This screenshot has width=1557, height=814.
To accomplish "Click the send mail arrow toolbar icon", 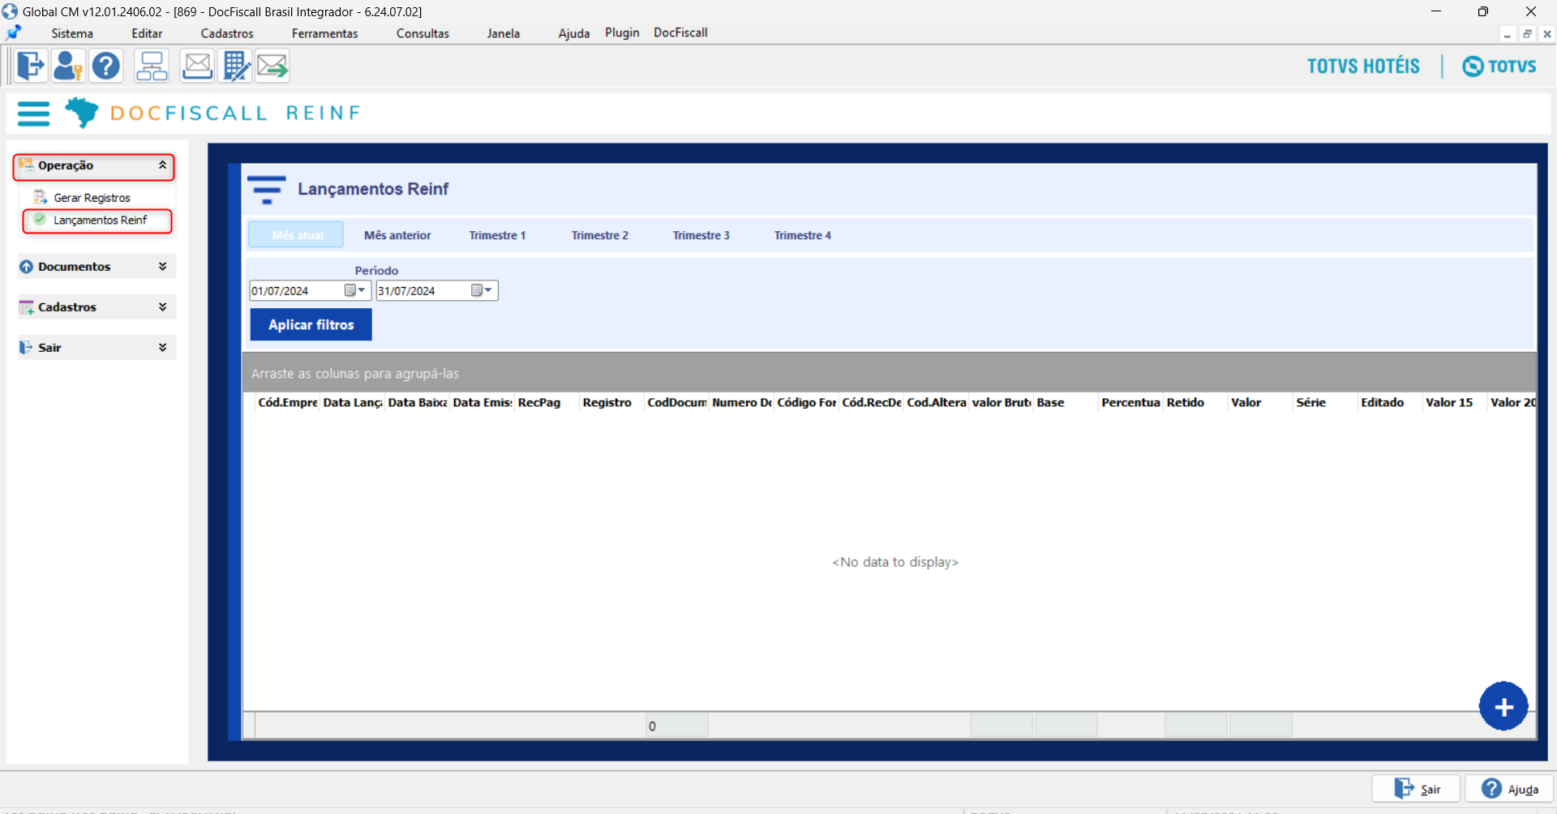I will tap(272, 66).
